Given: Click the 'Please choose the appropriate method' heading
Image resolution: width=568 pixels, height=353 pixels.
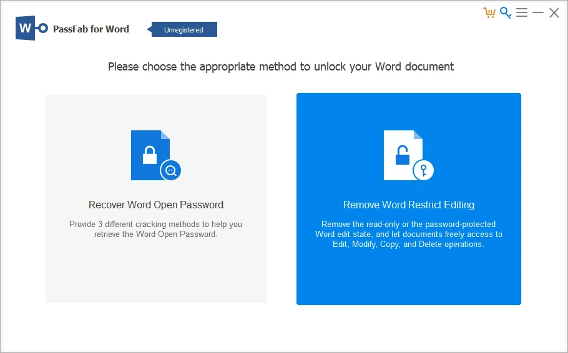Looking at the screenshot, I should (281, 66).
